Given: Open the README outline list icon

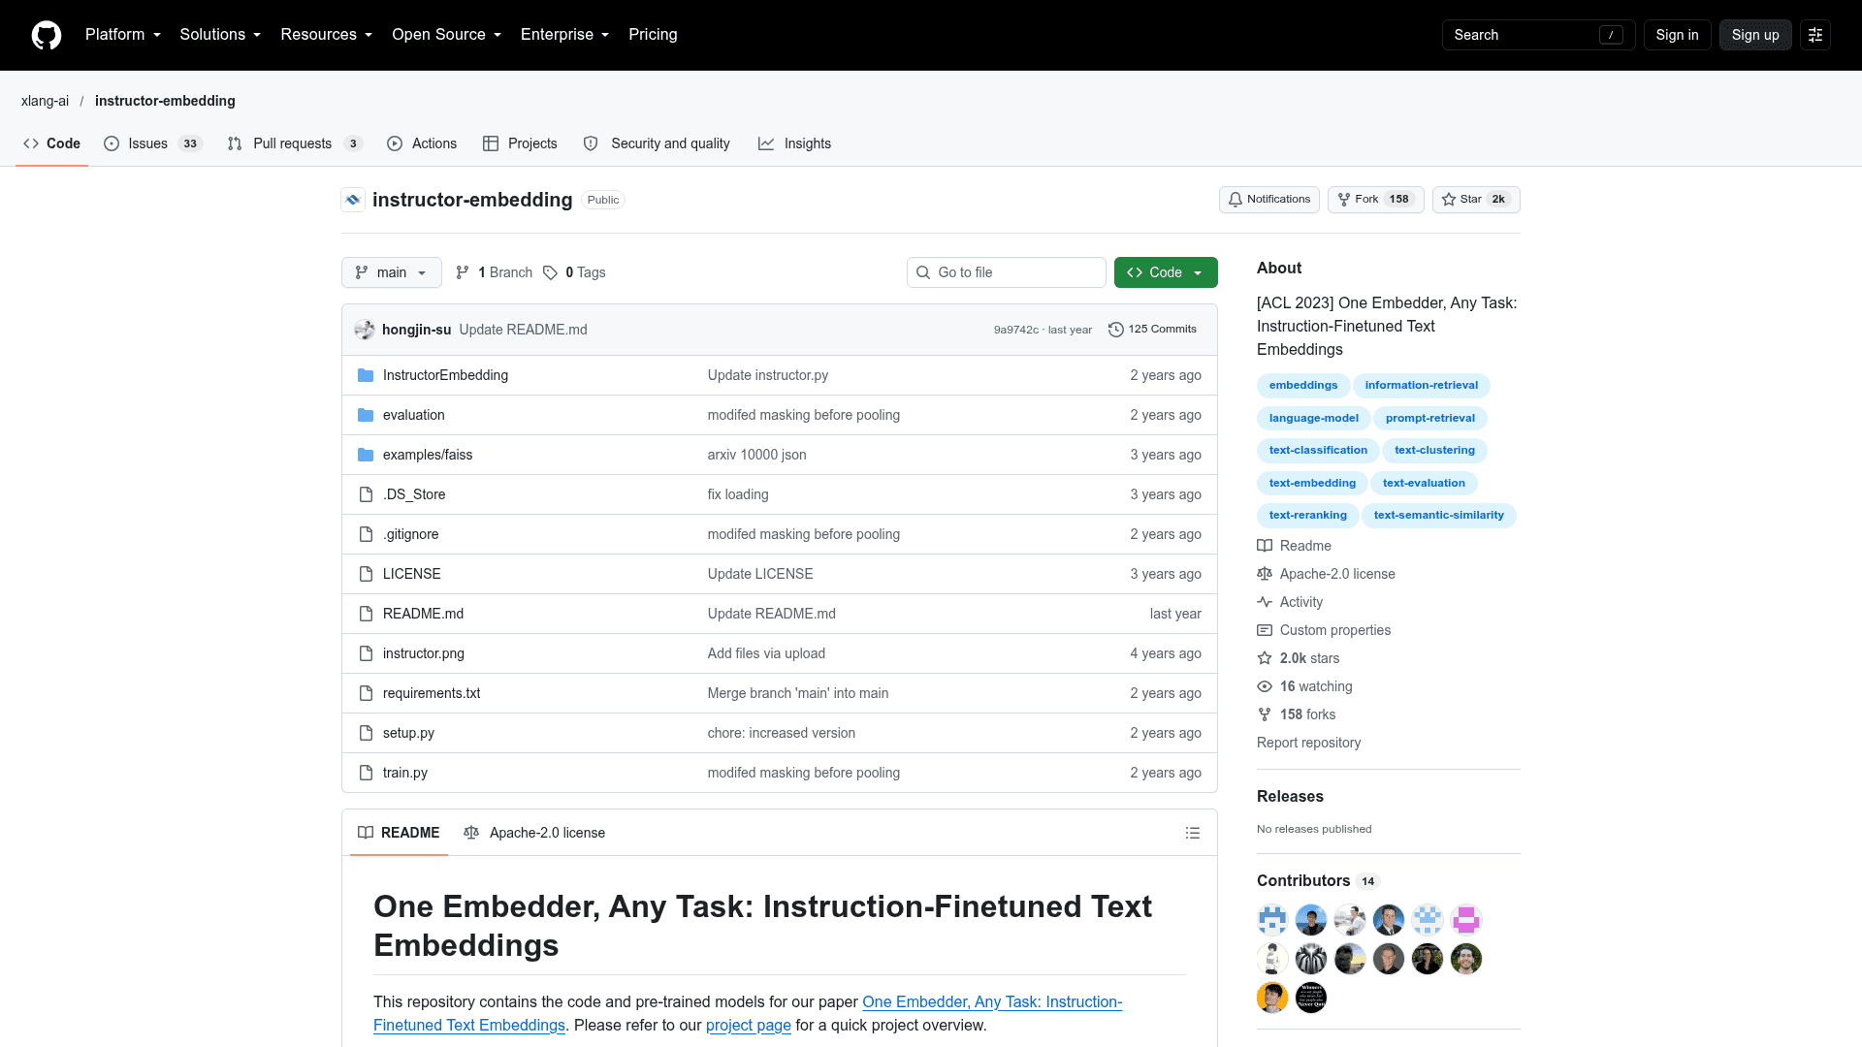Looking at the screenshot, I should 1193,833.
